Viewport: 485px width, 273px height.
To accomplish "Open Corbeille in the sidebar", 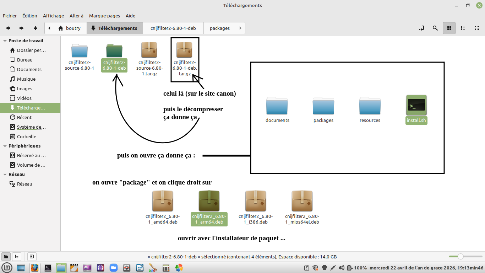I will point(27,136).
